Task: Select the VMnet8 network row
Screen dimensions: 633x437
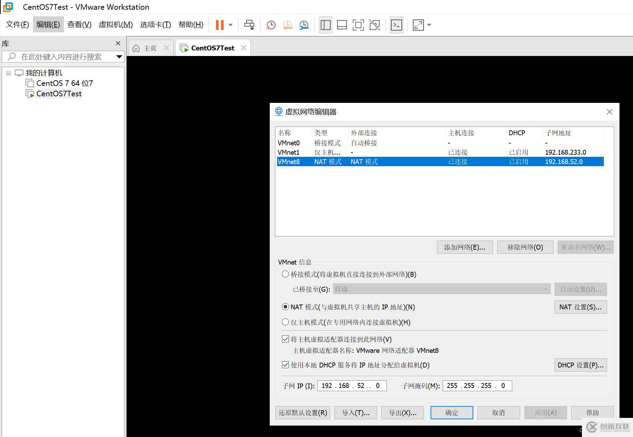Action: 440,162
